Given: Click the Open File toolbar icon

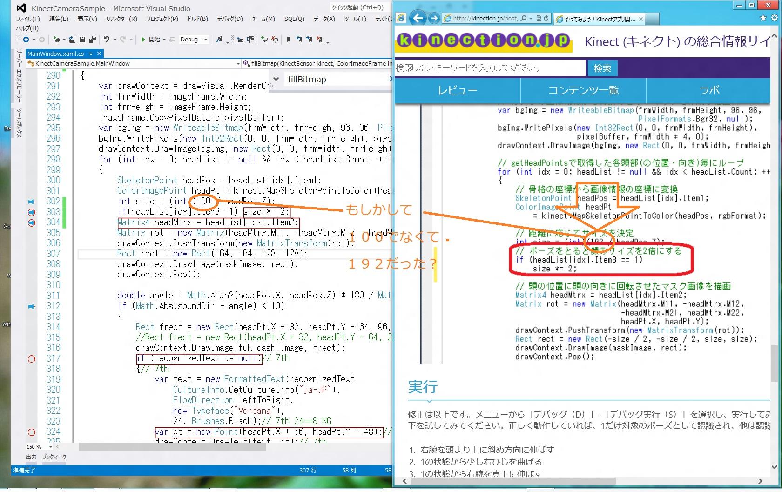Looking at the screenshot, I should 72,40.
